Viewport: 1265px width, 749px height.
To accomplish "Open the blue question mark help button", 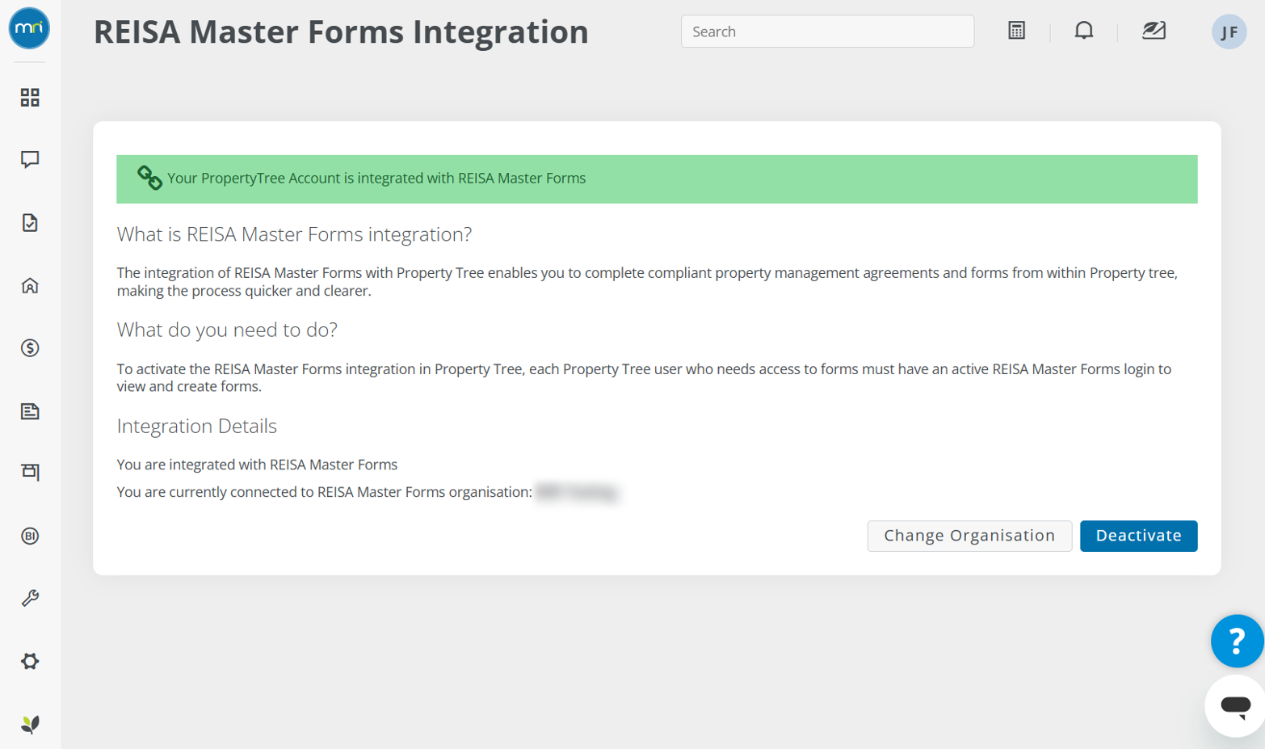I will point(1237,642).
